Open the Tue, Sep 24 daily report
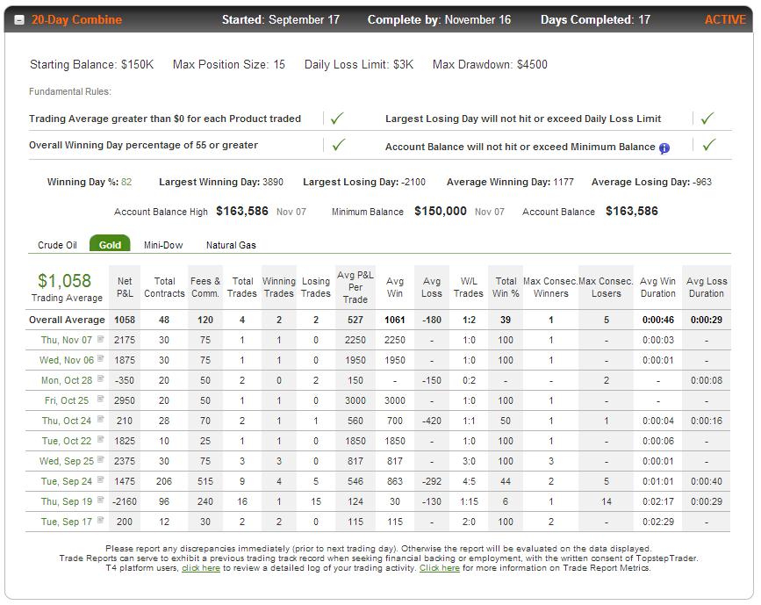This screenshot has height=605, width=761. point(67,481)
